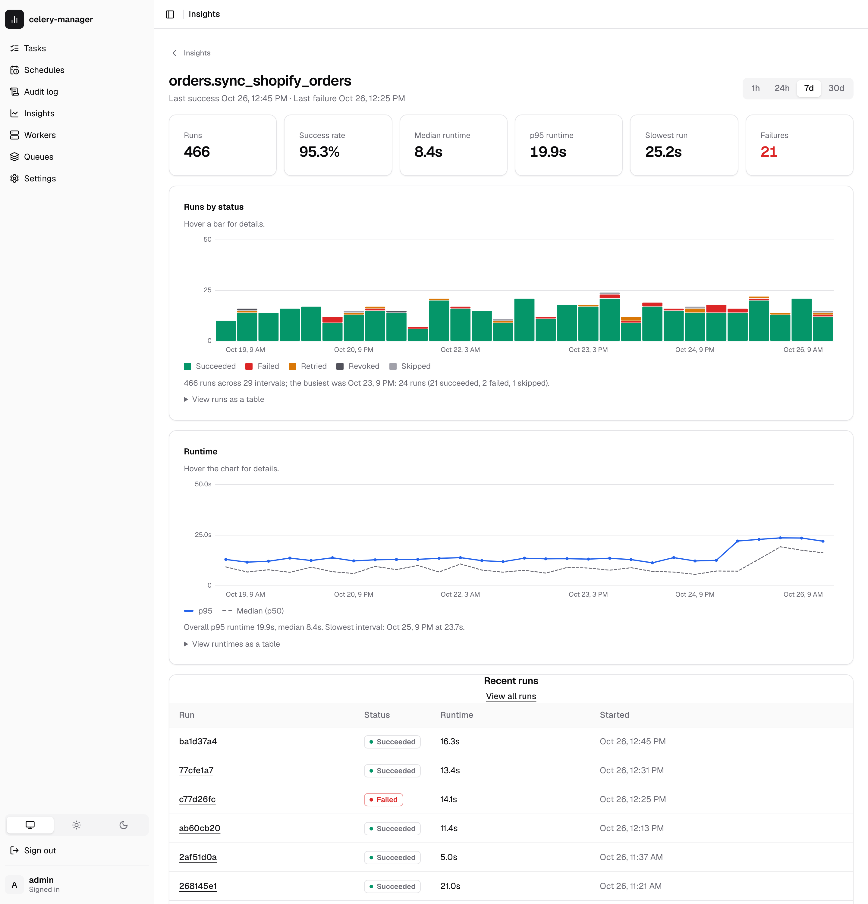Open Tasks via its checklist icon
868x904 pixels.
pos(14,49)
